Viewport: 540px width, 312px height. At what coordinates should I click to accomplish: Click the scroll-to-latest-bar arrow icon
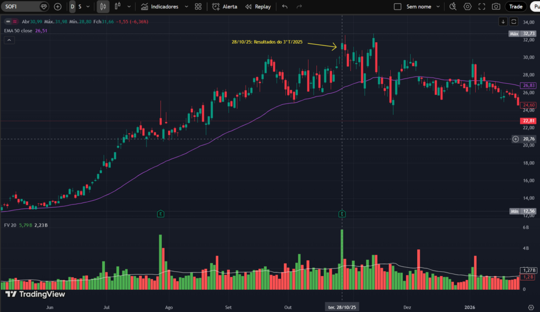coord(503,22)
